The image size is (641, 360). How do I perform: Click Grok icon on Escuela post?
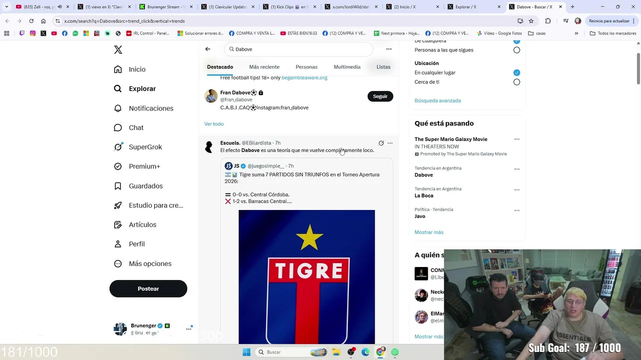pyautogui.click(x=381, y=143)
